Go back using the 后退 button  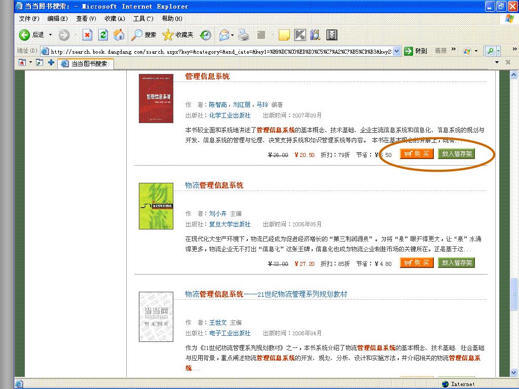[31, 35]
